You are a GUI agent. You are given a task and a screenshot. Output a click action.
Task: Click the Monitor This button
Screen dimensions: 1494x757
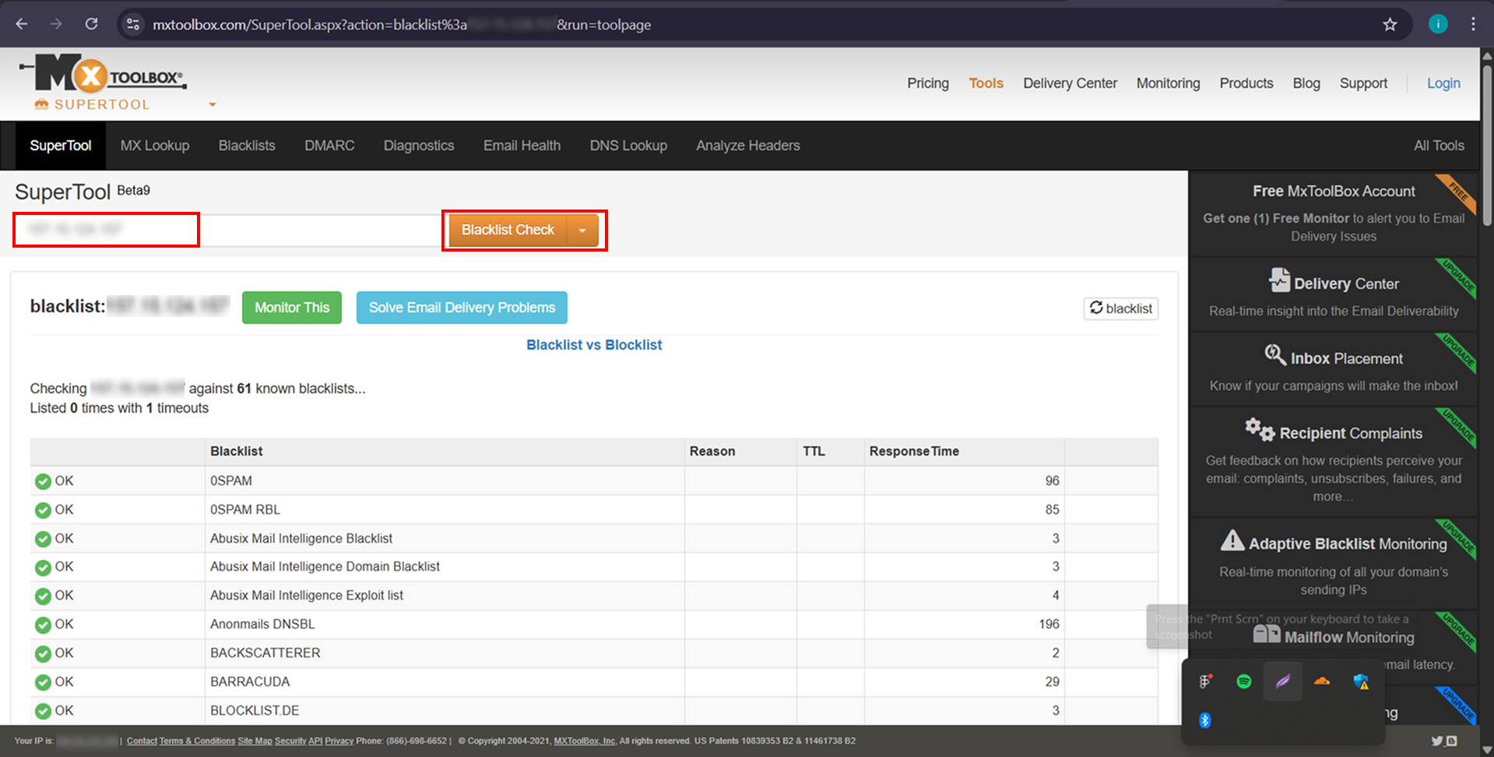pyautogui.click(x=291, y=307)
